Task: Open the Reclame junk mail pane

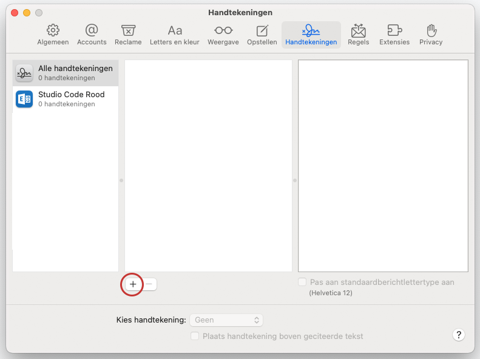Action: (128, 35)
